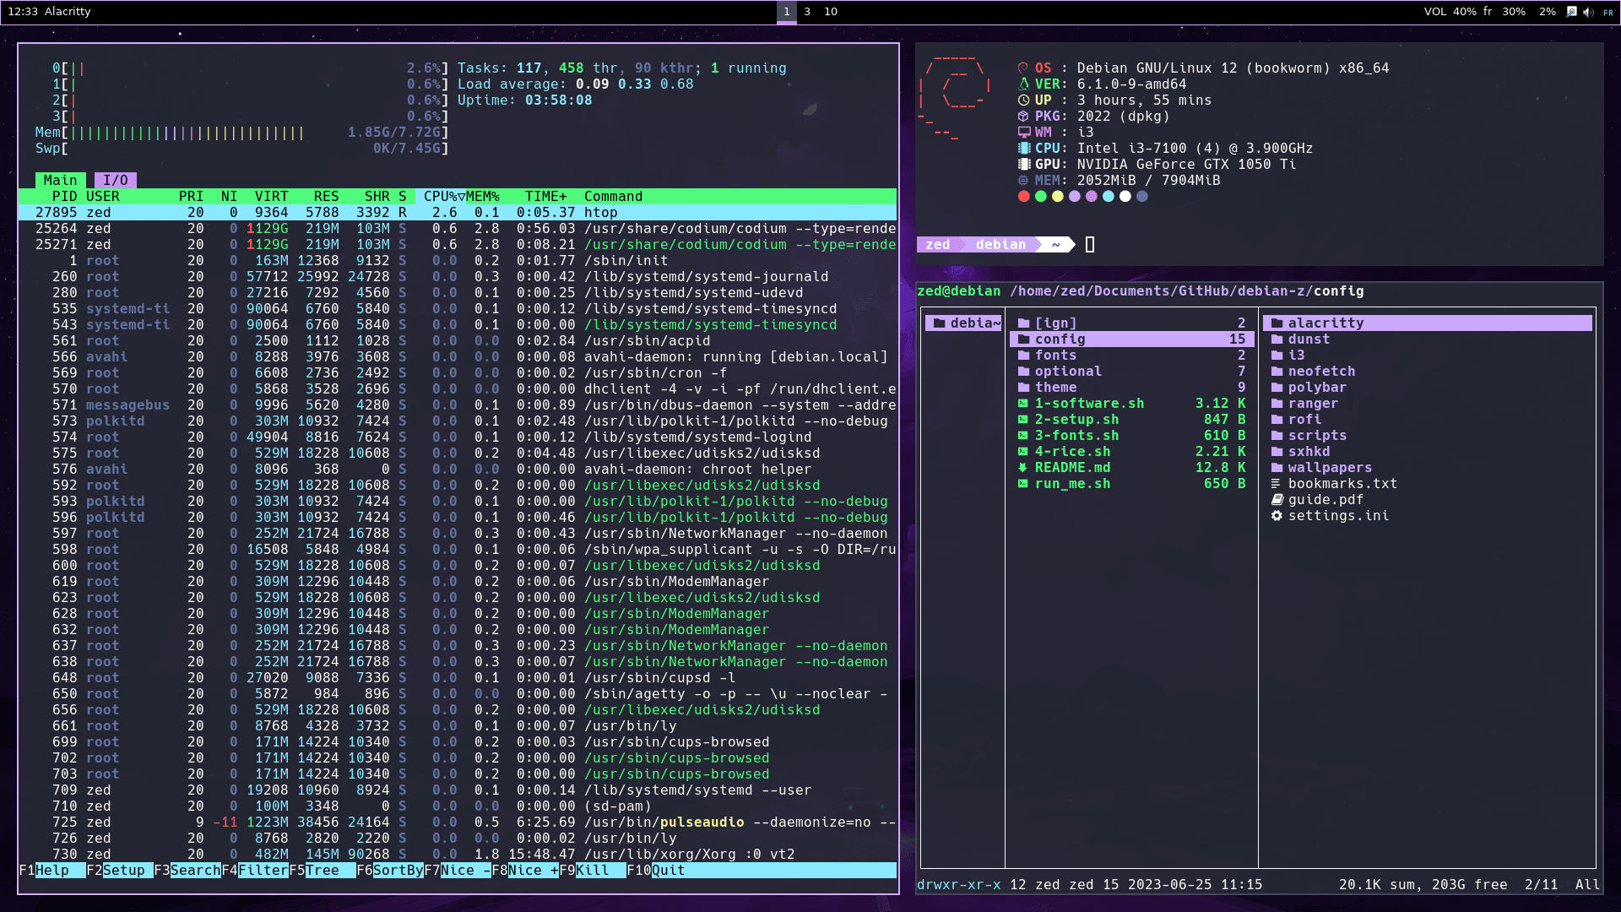Click the i3 folder icon in ranger
Screen dimensions: 1621x912
click(1277, 355)
